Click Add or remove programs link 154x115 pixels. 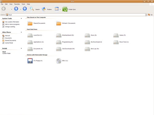[12, 24]
